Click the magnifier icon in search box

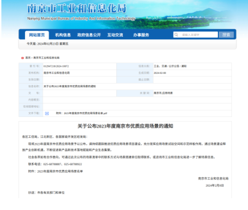[x=176, y=35]
